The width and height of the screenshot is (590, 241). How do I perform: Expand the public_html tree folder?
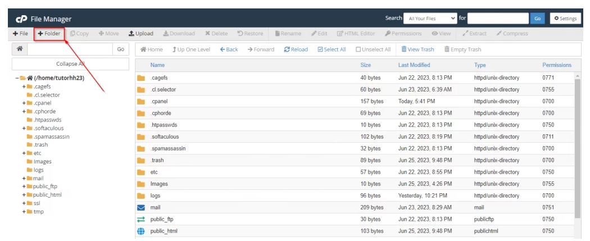click(24, 195)
